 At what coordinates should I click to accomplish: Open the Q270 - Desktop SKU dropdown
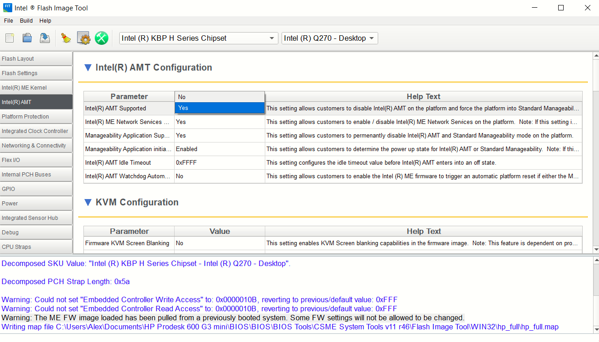(330, 38)
